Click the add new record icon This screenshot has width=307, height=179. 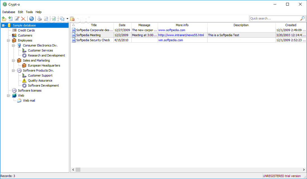(x=11, y=19)
